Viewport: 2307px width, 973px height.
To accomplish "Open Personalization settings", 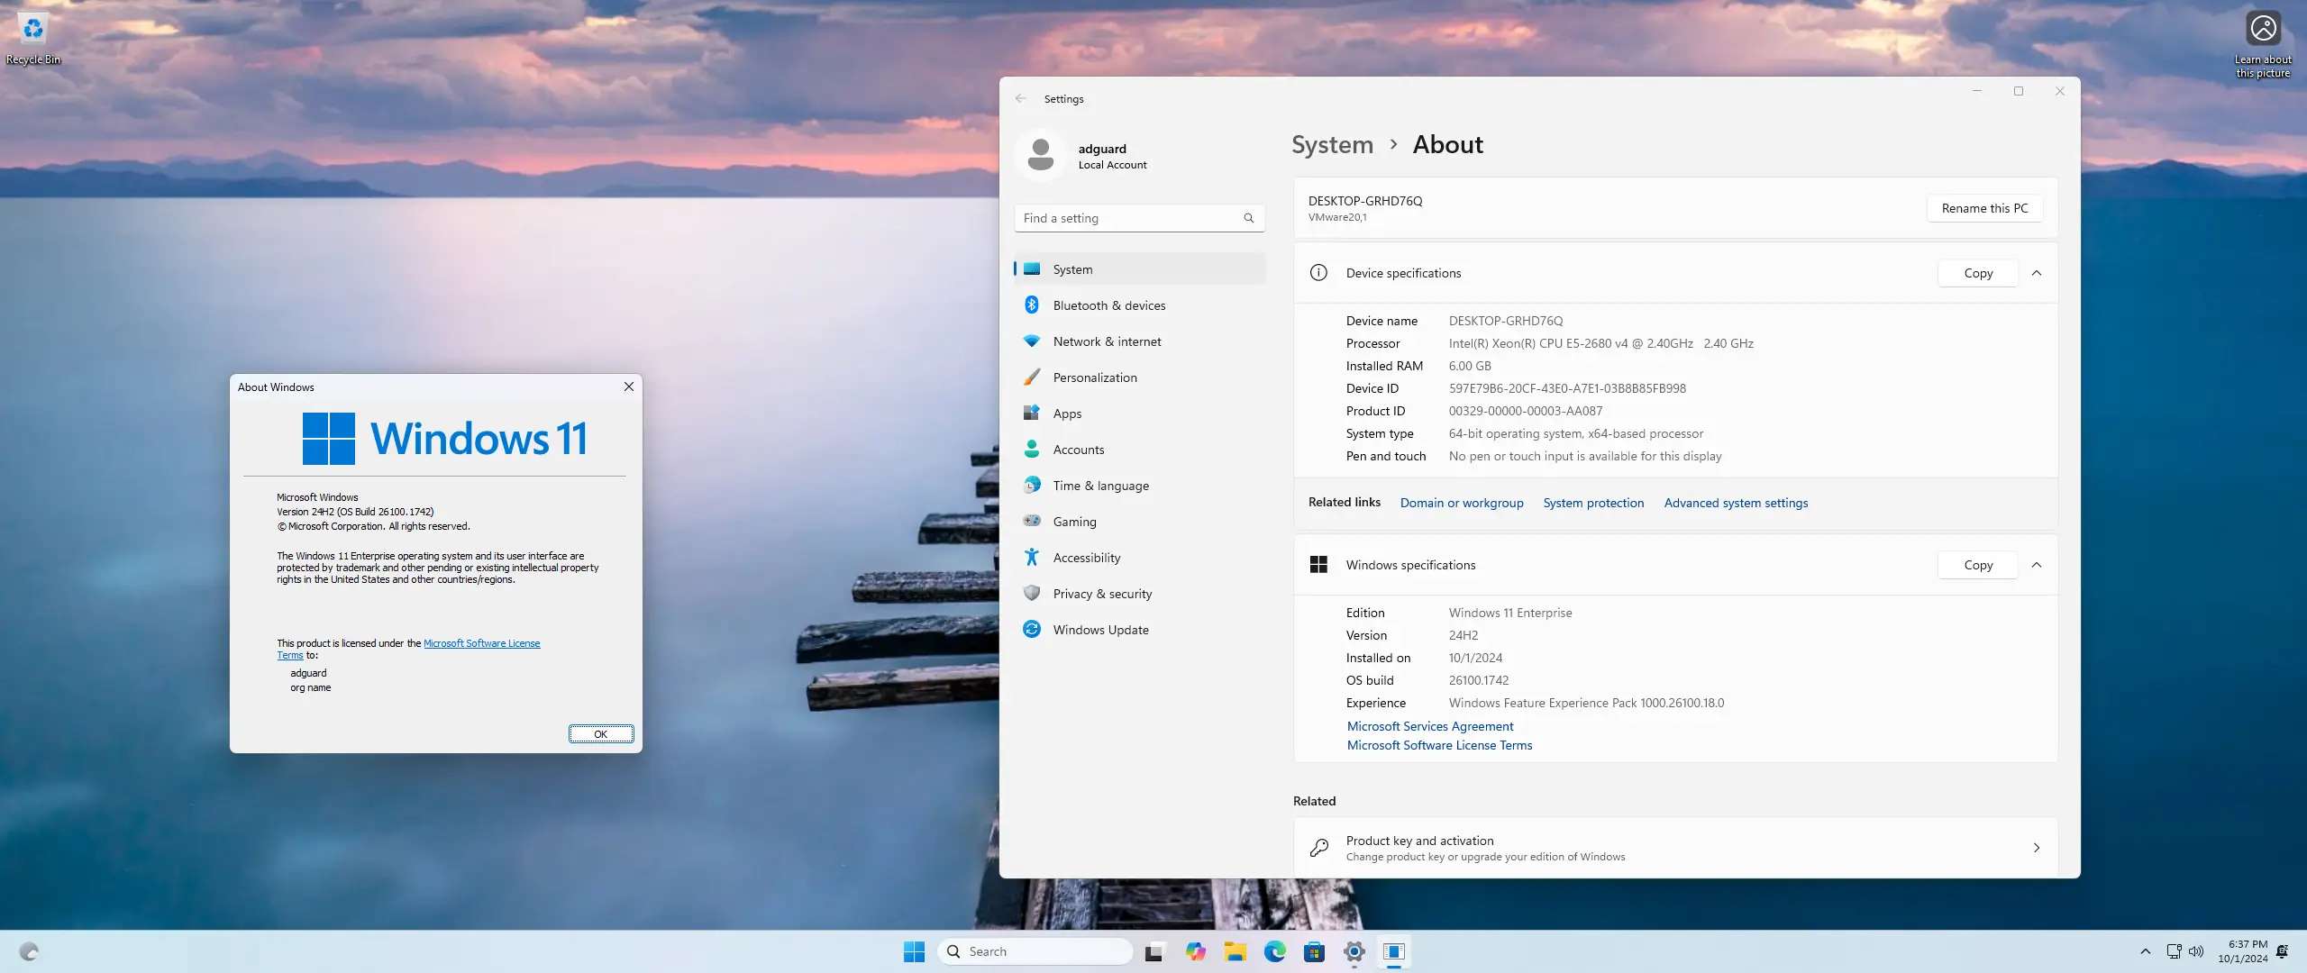I will (x=1095, y=377).
